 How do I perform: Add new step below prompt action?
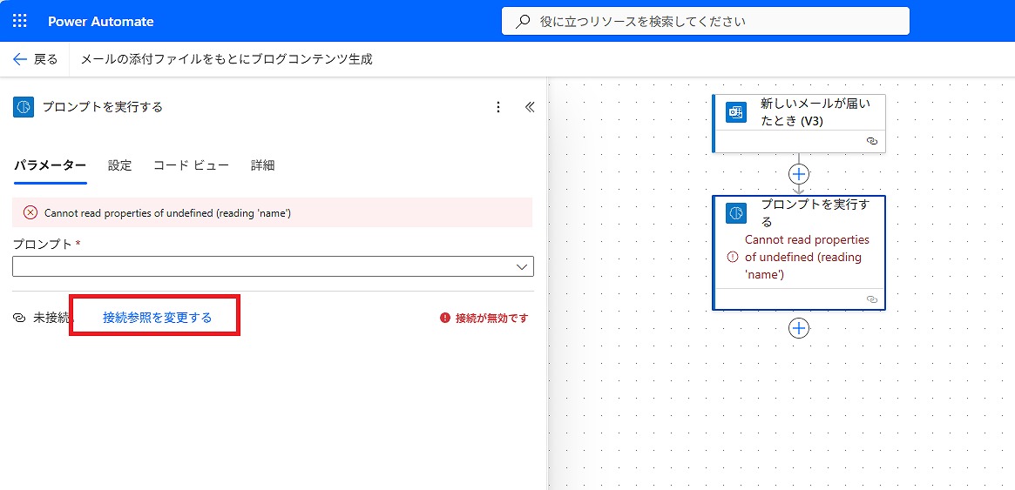tap(799, 328)
